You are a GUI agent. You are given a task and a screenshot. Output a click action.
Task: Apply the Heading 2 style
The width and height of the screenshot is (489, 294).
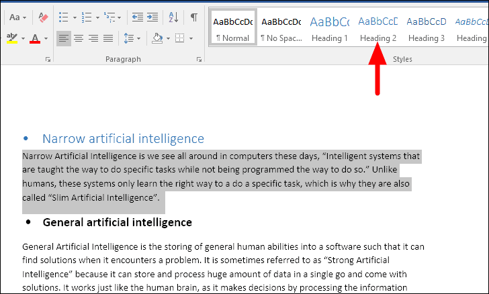378,28
